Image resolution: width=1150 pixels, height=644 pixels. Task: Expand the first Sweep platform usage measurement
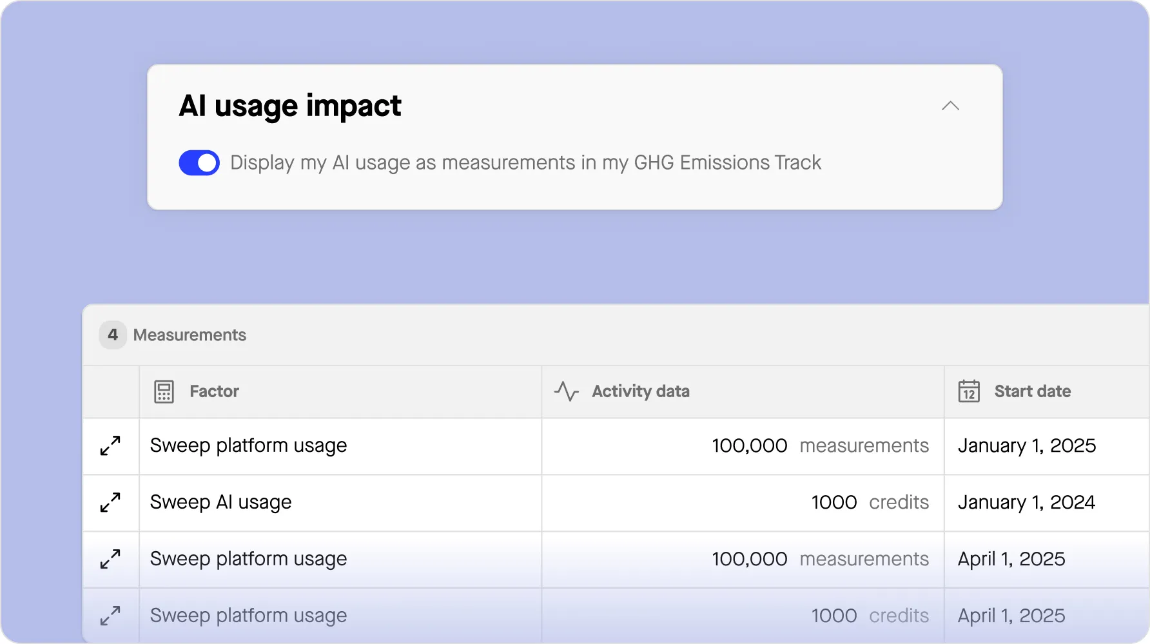(x=110, y=446)
